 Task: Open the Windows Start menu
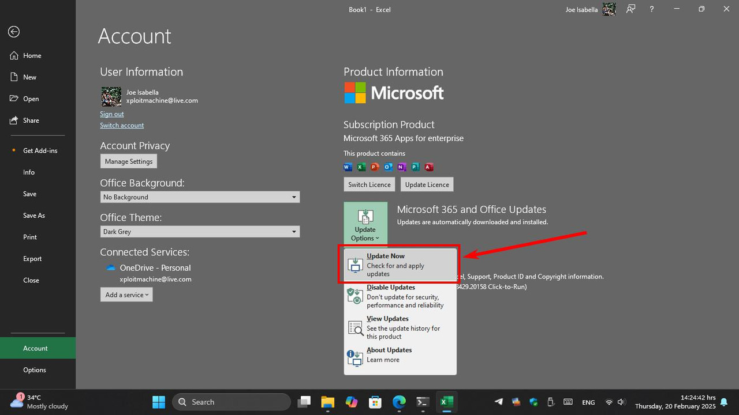[158, 402]
